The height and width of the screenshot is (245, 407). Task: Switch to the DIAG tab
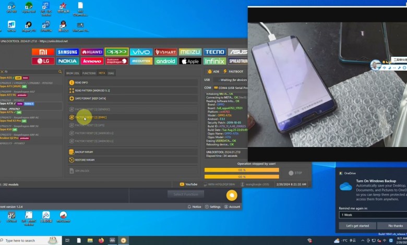click(111, 73)
